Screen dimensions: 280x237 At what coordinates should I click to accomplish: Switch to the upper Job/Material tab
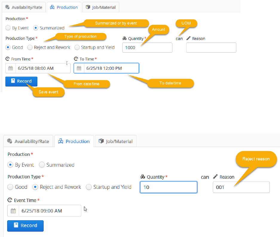tap(101, 7)
